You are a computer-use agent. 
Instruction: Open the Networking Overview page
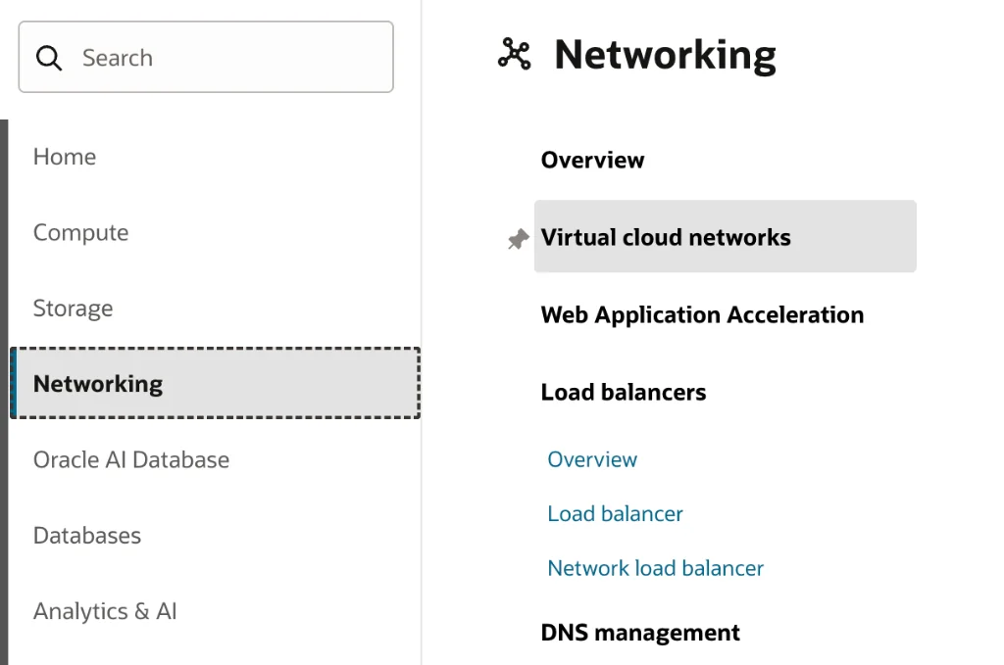(592, 160)
